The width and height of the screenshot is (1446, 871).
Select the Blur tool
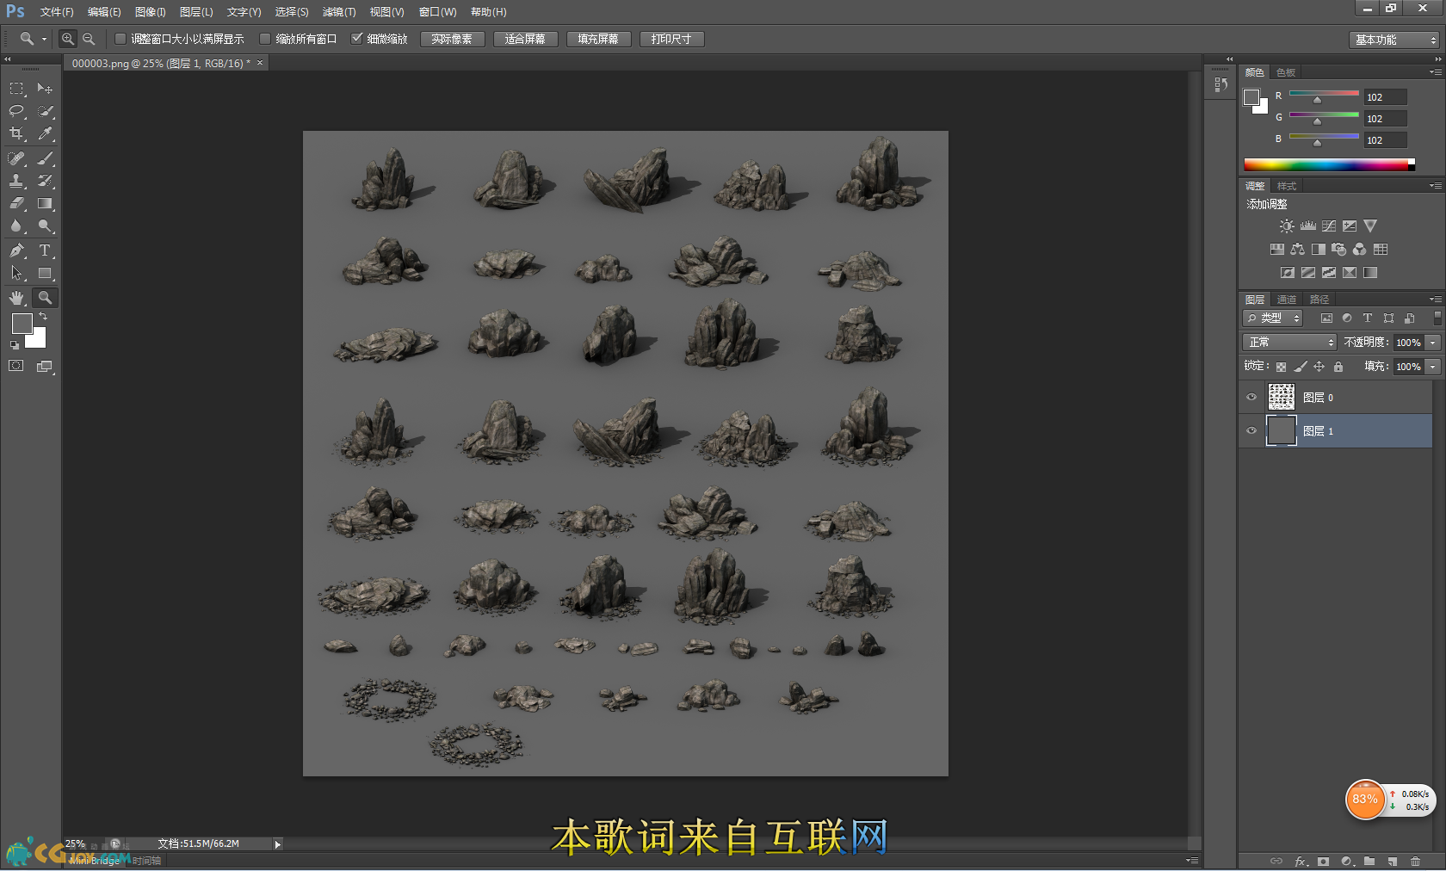click(x=16, y=226)
